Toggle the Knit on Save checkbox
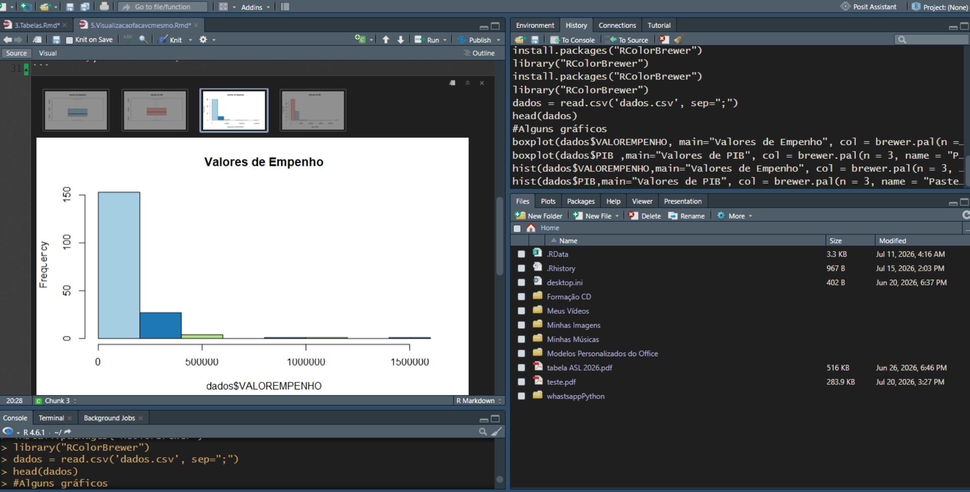 (69, 40)
